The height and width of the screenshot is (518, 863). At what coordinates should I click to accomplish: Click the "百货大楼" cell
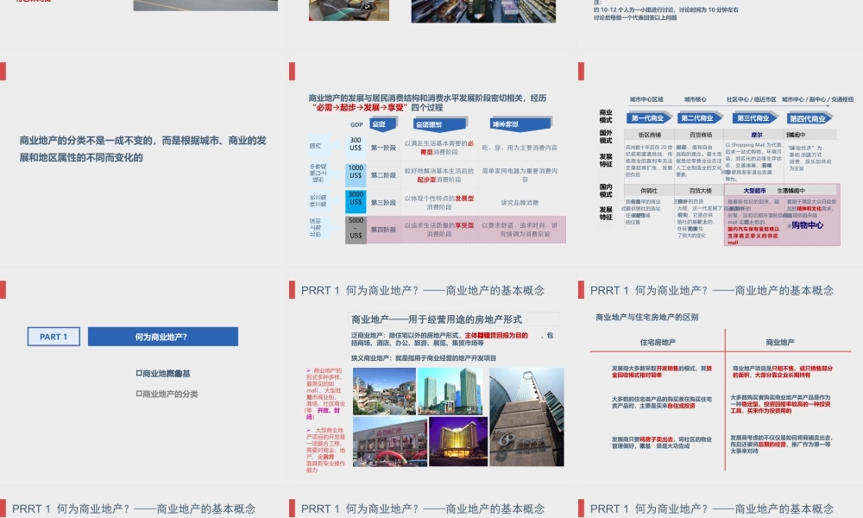701,191
